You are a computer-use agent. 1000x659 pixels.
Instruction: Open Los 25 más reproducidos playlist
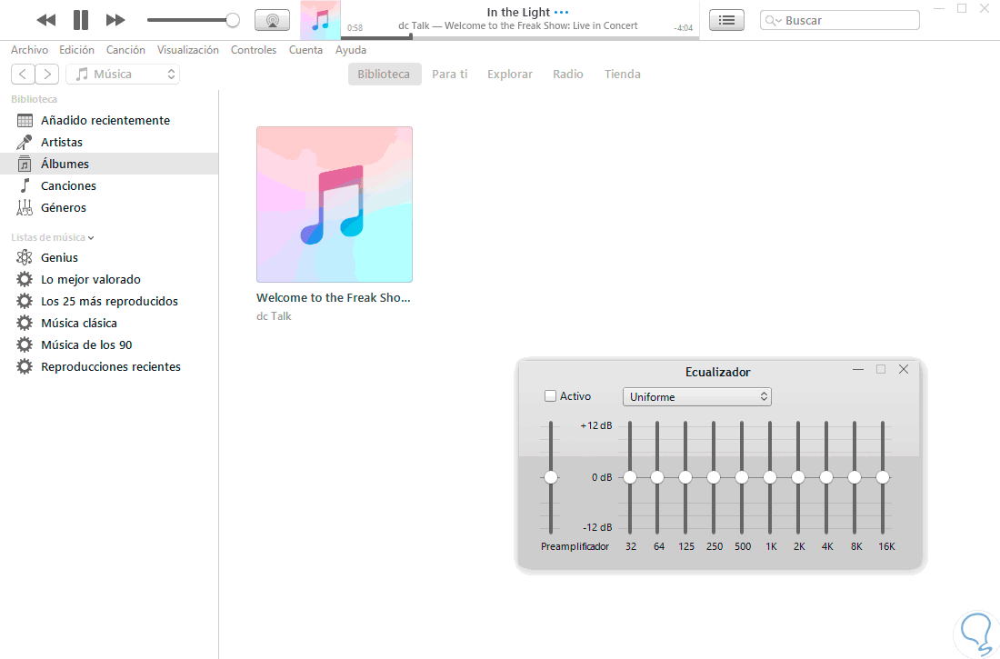109,301
